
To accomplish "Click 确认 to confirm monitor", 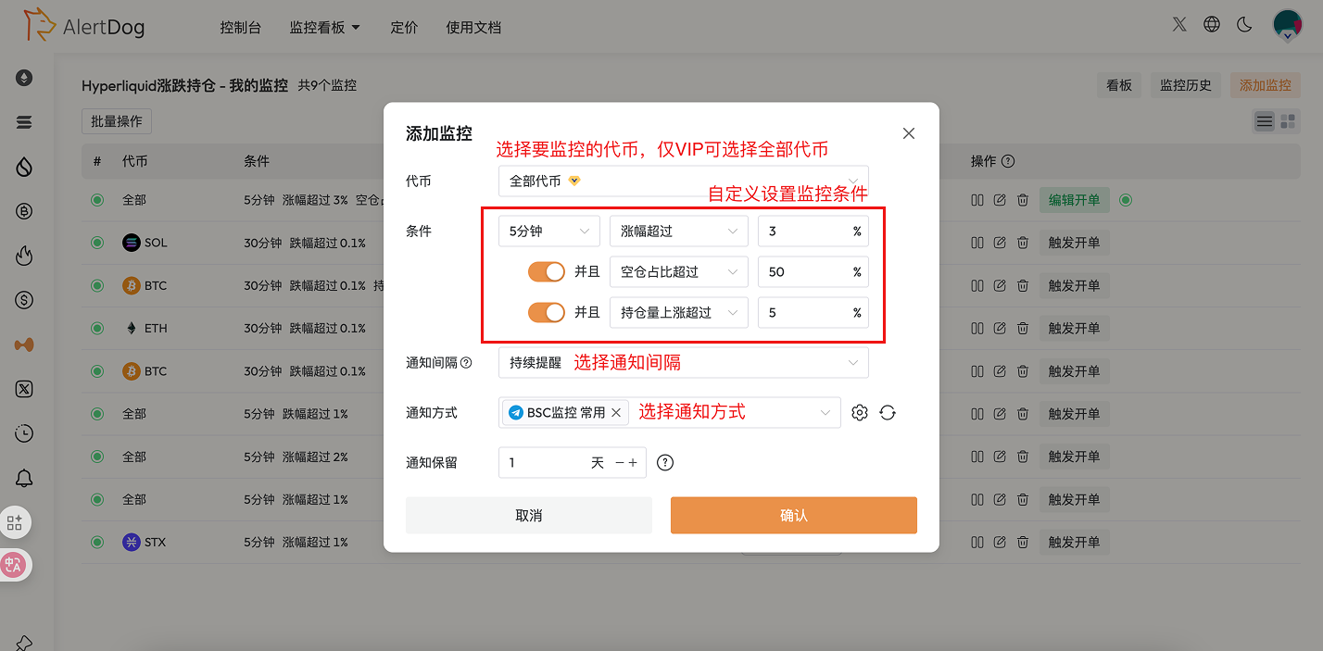I will [794, 515].
